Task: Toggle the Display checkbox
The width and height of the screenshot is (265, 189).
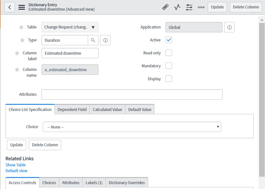Action: [169, 79]
